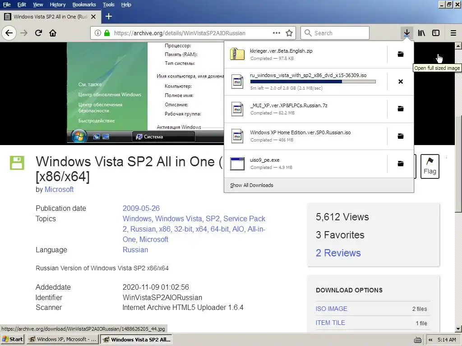The image size is (462, 346).
Task: Go back with the browser back arrow
Action: point(9,33)
